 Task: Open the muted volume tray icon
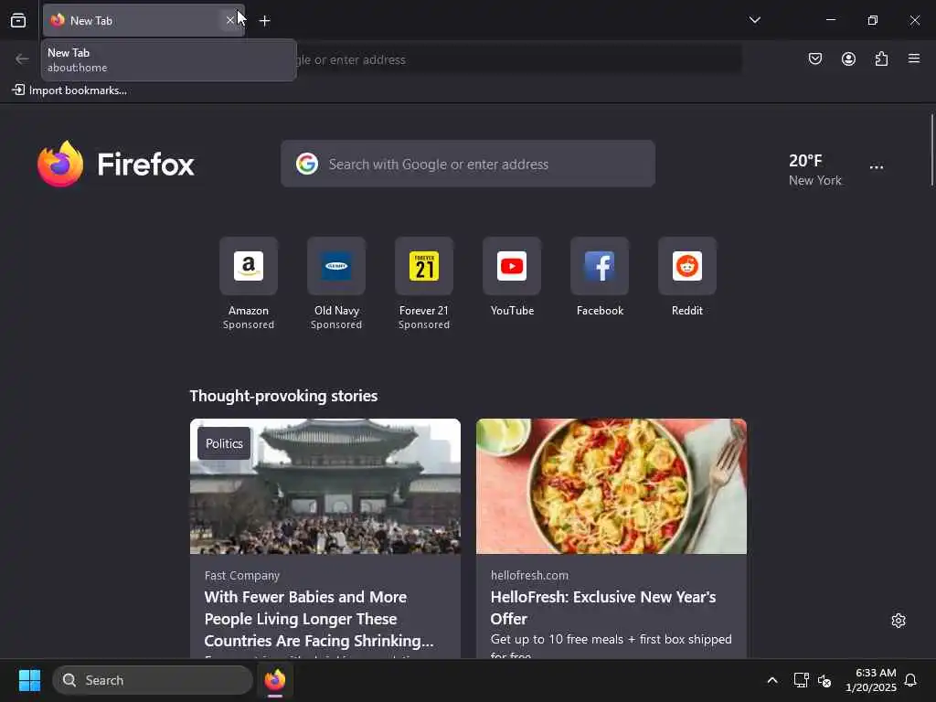pyautogui.click(x=824, y=680)
